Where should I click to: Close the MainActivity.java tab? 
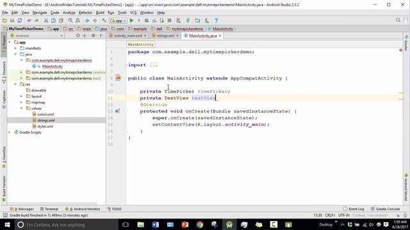point(220,36)
